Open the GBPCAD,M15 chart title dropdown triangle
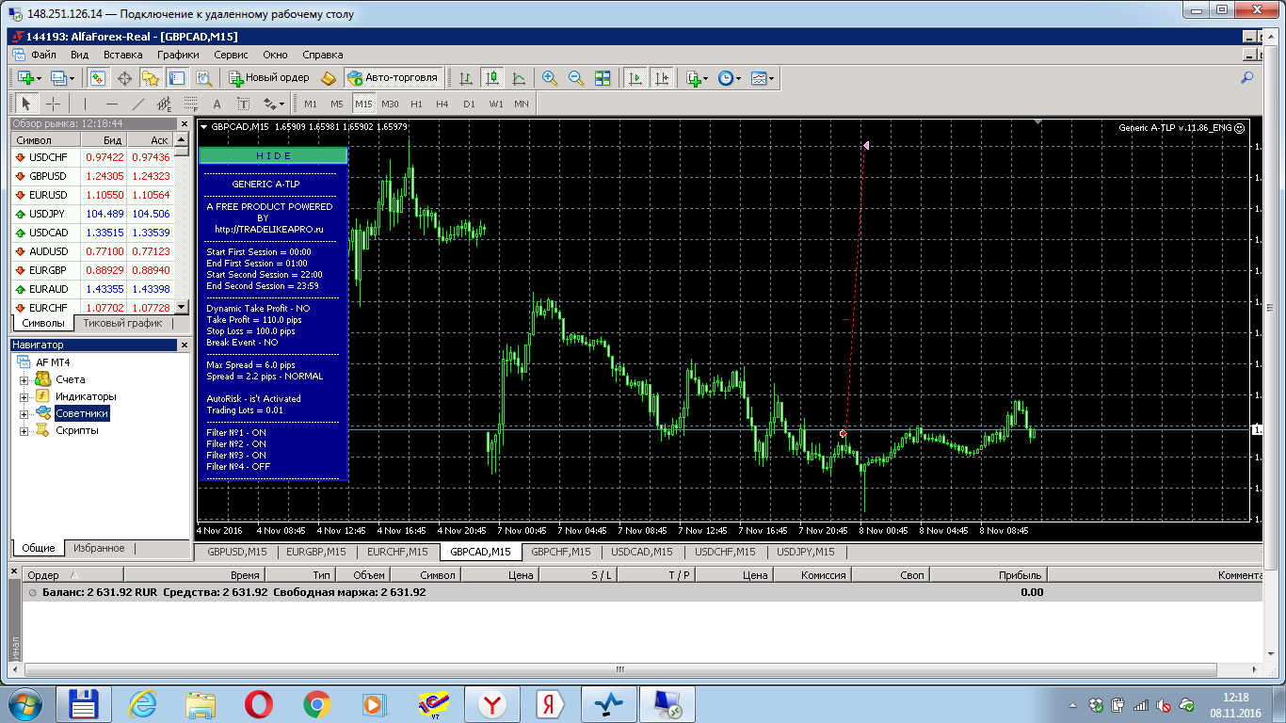Viewport: 1286px width, 723px height. pos(203,126)
